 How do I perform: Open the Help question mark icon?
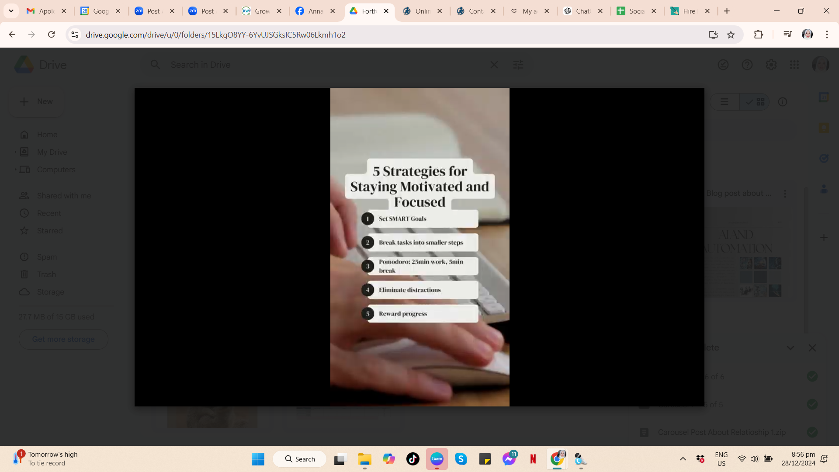click(747, 65)
